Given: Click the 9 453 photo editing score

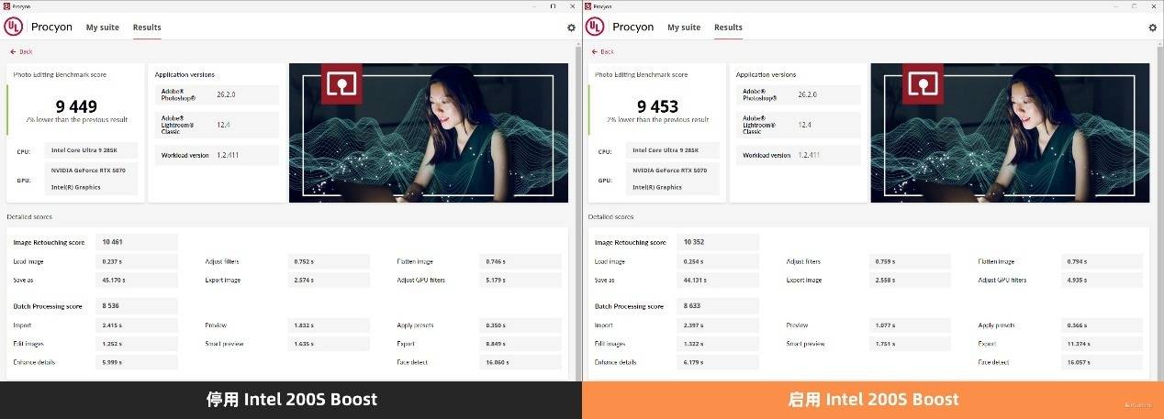Looking at the screenshot, I should (x=657, y=106).
